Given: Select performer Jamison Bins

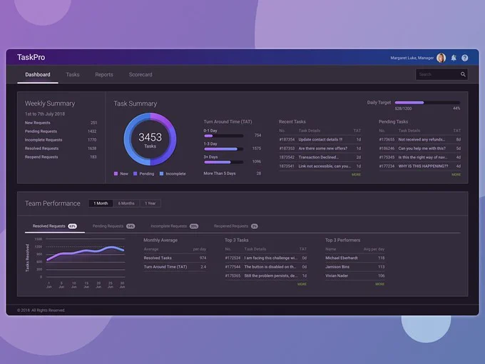Looking at the screenshot, I should tap(355, 267).
